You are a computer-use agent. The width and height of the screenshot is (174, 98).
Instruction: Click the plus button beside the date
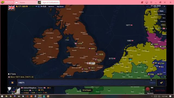coord(164,7)
